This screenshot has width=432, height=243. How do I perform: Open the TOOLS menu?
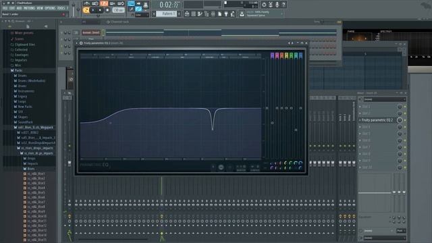(61, 8)
